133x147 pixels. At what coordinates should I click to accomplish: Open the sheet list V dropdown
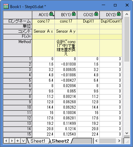coord(23,141)
